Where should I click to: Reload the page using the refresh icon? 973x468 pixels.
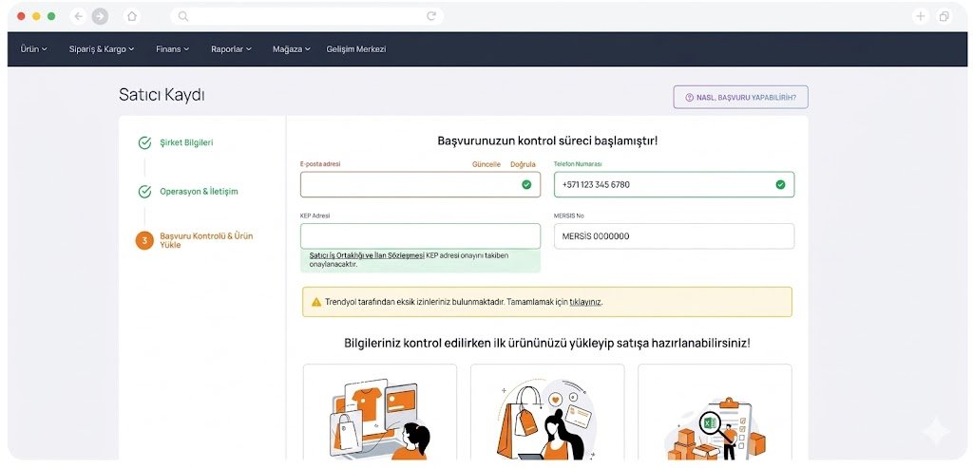(431, 16)
